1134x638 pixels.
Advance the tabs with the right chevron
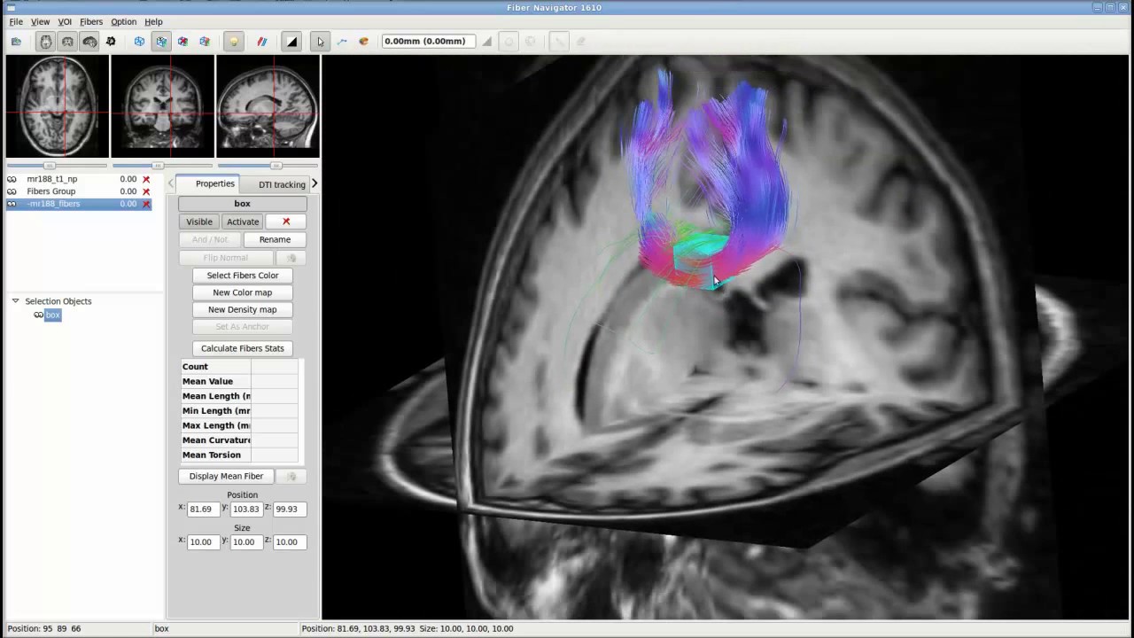(x=314, y=183)
